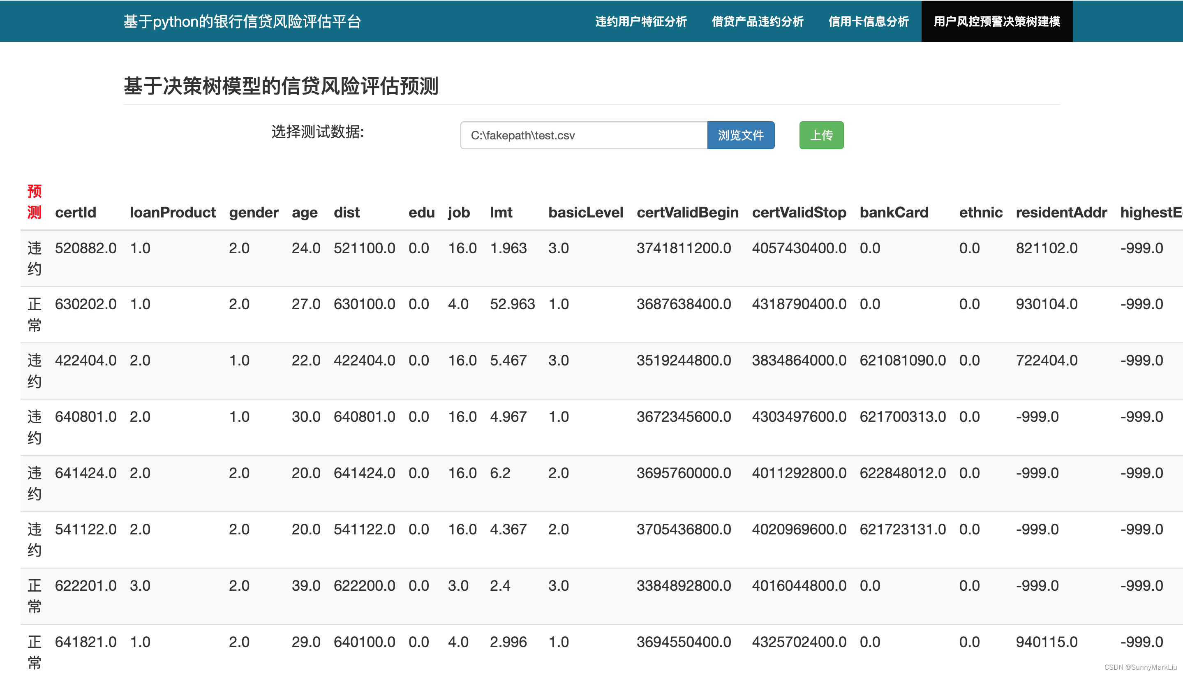Click the certId column header
Viewport: 1183px width, 675px height.
pos(76,213)
